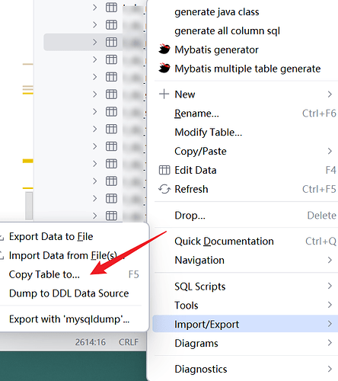Click the 2614:16 caret position indicator

point(90,342)
